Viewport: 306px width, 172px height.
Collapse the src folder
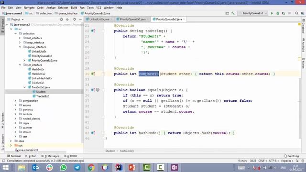[11, 29]
